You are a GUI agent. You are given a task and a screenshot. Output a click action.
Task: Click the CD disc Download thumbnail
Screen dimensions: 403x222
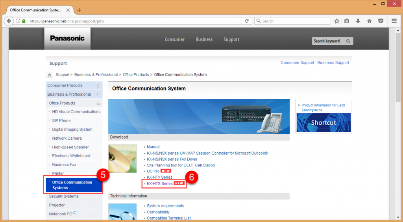point(122,159)
